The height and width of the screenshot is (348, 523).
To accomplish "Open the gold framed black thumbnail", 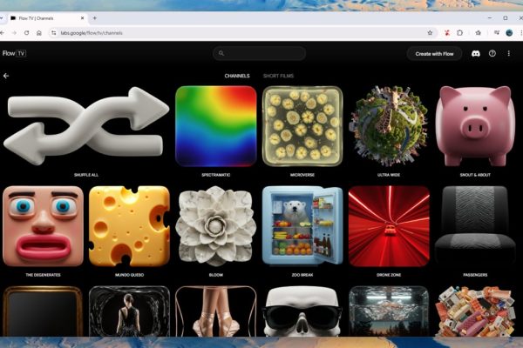I will [x=43, y=311].
